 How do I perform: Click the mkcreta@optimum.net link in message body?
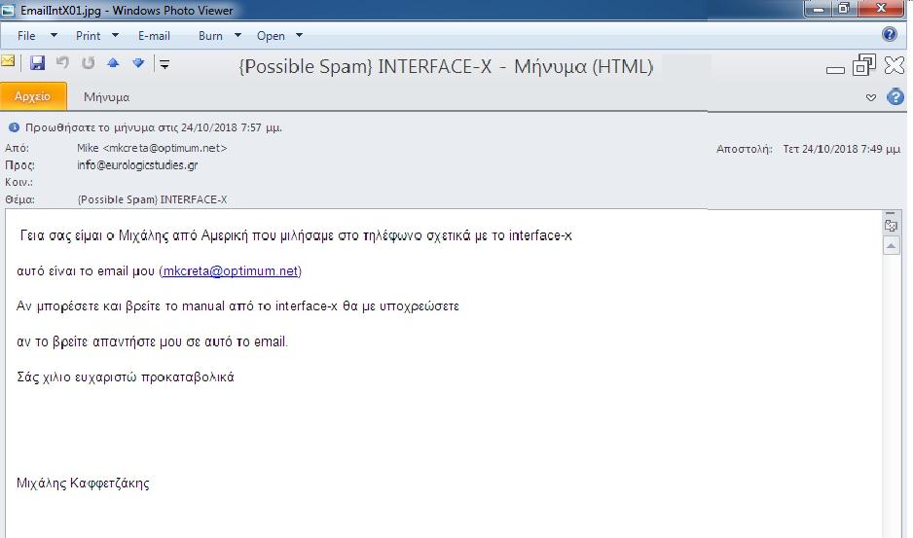pos(231,271)
